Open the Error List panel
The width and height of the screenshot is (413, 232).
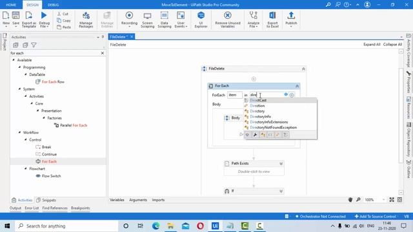(32, 208)
